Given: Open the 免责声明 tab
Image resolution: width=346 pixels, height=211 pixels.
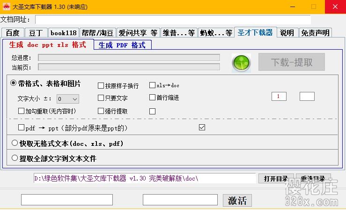Looking at the screenshot, I should [315, 33].
